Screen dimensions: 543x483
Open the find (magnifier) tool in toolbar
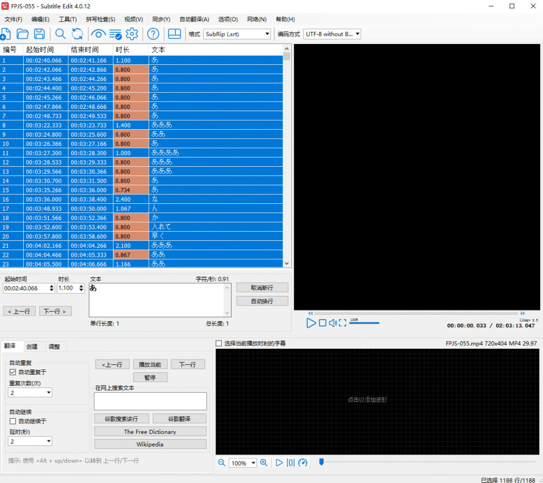tap(60, 34)
